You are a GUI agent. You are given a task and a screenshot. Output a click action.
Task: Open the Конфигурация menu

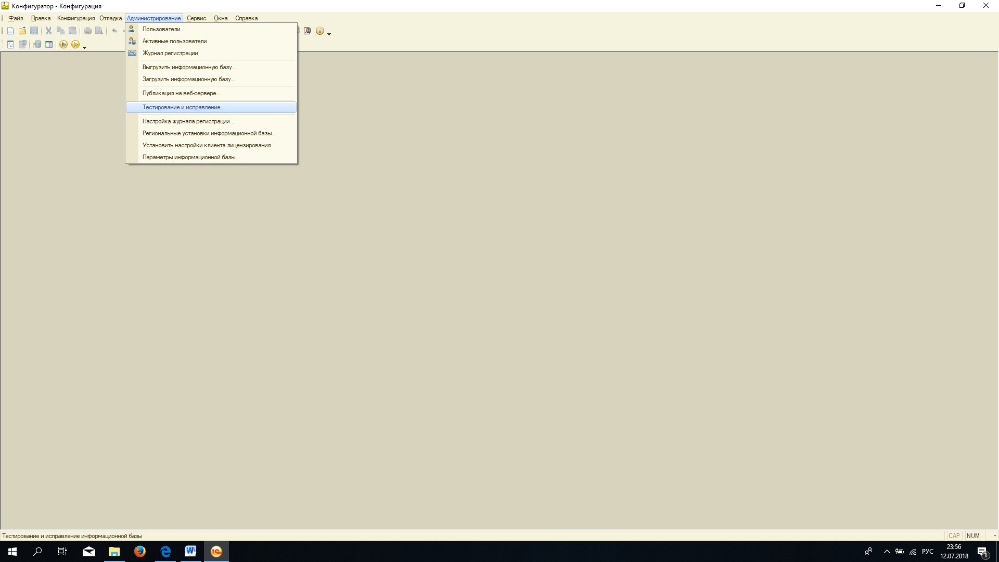[76, 18]
